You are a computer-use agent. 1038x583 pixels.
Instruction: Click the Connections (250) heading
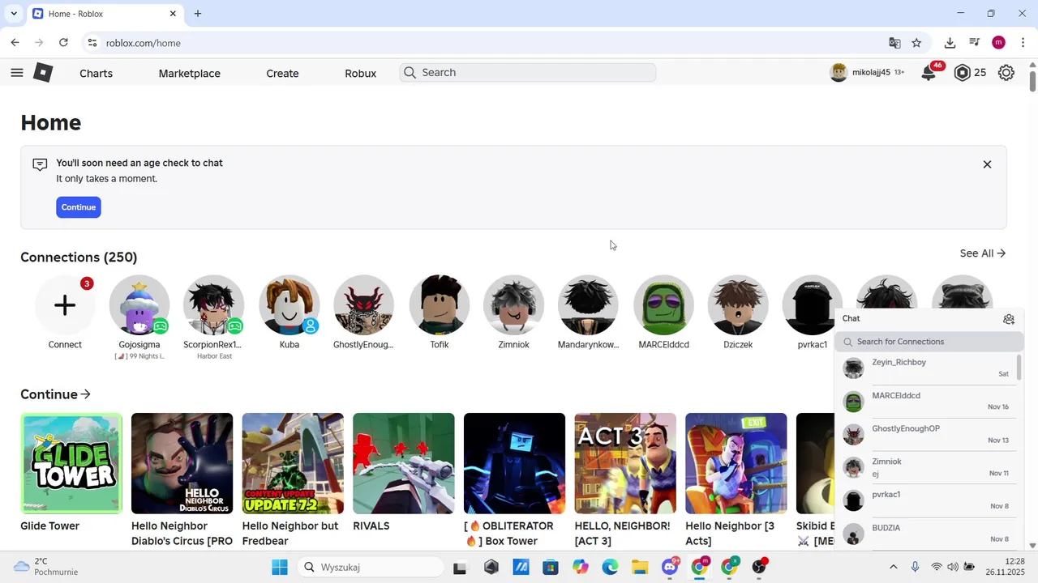(79, 257)
